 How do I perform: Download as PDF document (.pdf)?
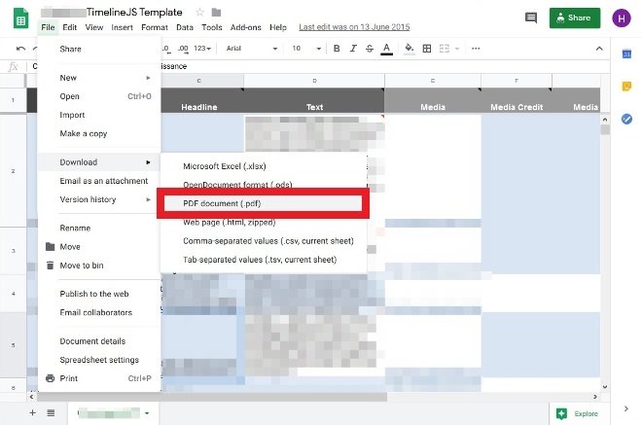[264, 203]
